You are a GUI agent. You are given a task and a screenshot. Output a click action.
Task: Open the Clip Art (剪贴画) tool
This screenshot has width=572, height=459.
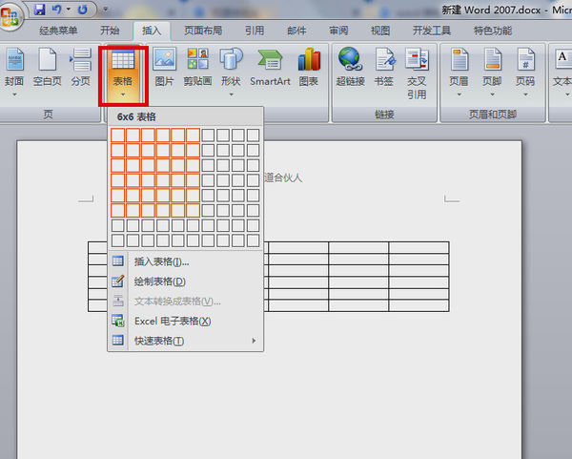tap(197, 67)
